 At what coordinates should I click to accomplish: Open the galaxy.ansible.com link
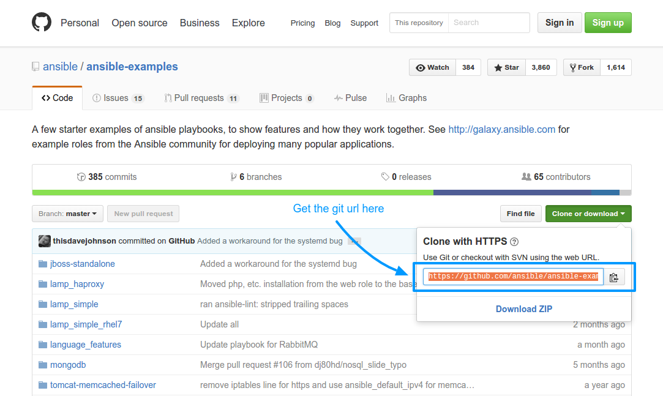coord(501,129)
